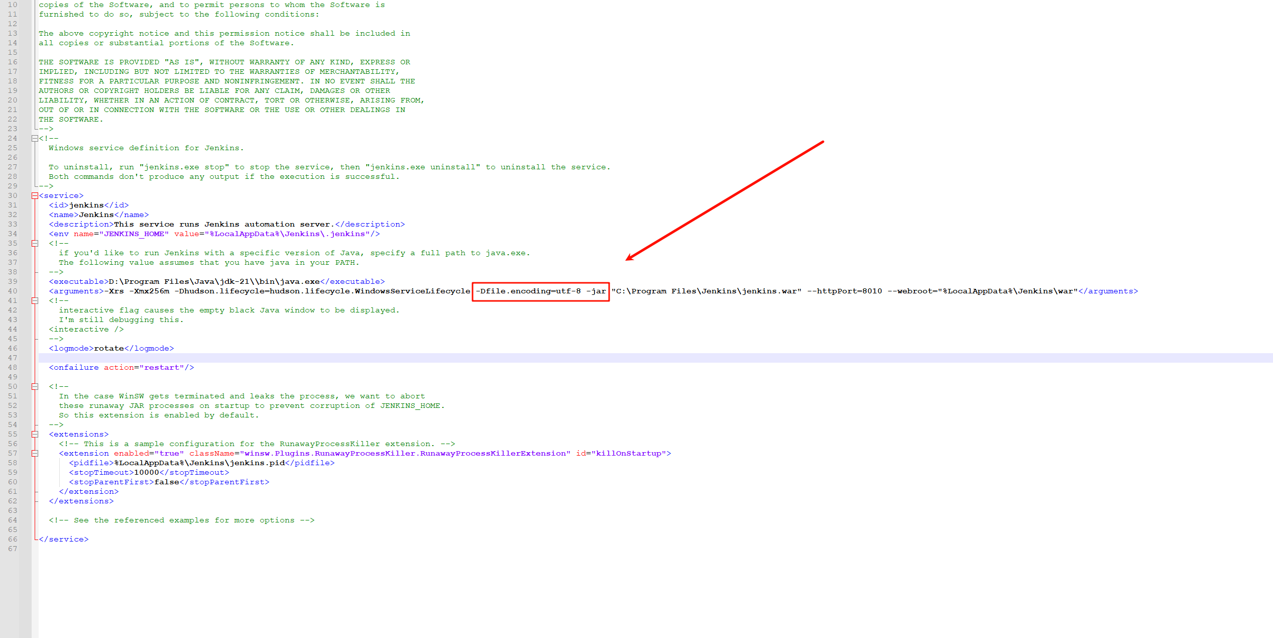
Task: Click 'THE SOFTWARE IS PROVIDED' license line
Action: tap(224, 62)
